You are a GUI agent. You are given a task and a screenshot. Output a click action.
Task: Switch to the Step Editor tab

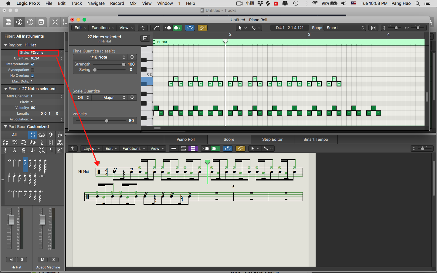(272, 139)
